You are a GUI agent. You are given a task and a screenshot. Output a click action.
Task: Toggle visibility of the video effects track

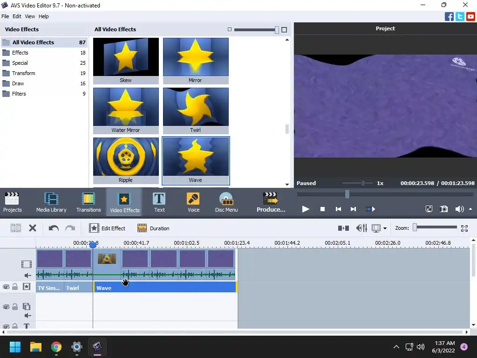point(6,287)
